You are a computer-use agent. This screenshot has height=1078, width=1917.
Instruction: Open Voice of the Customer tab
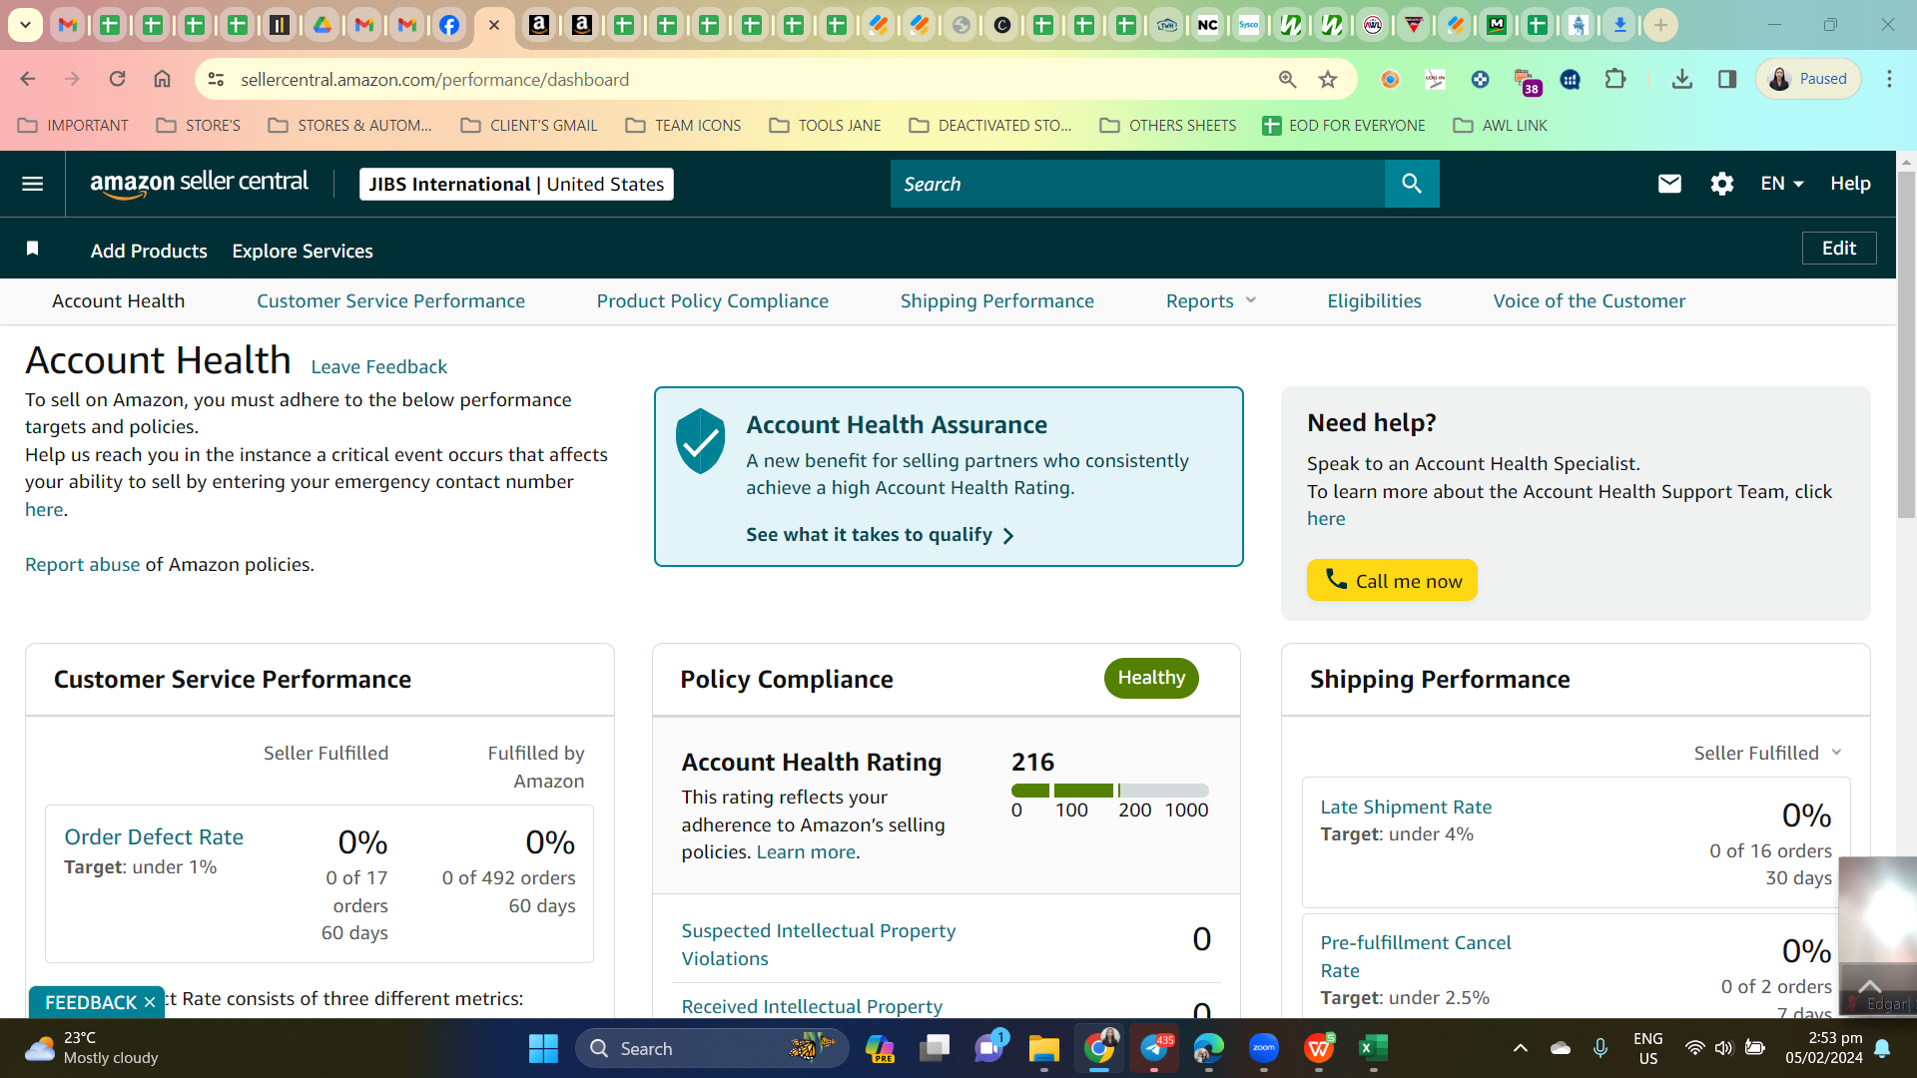1590,301
